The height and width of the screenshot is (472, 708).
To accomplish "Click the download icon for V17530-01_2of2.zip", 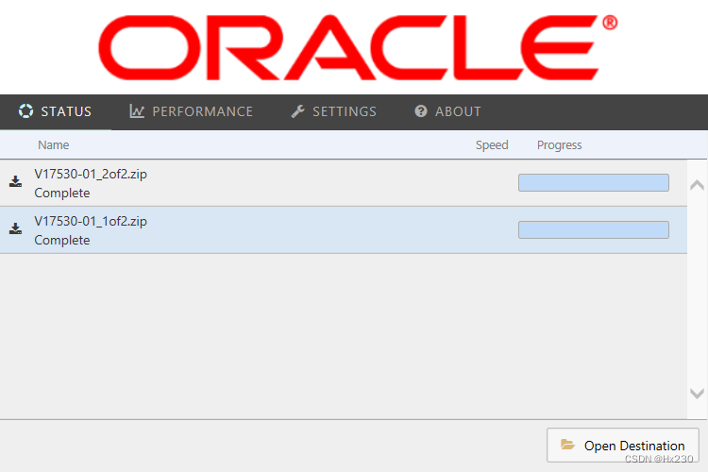I will (x=16, y=181).
